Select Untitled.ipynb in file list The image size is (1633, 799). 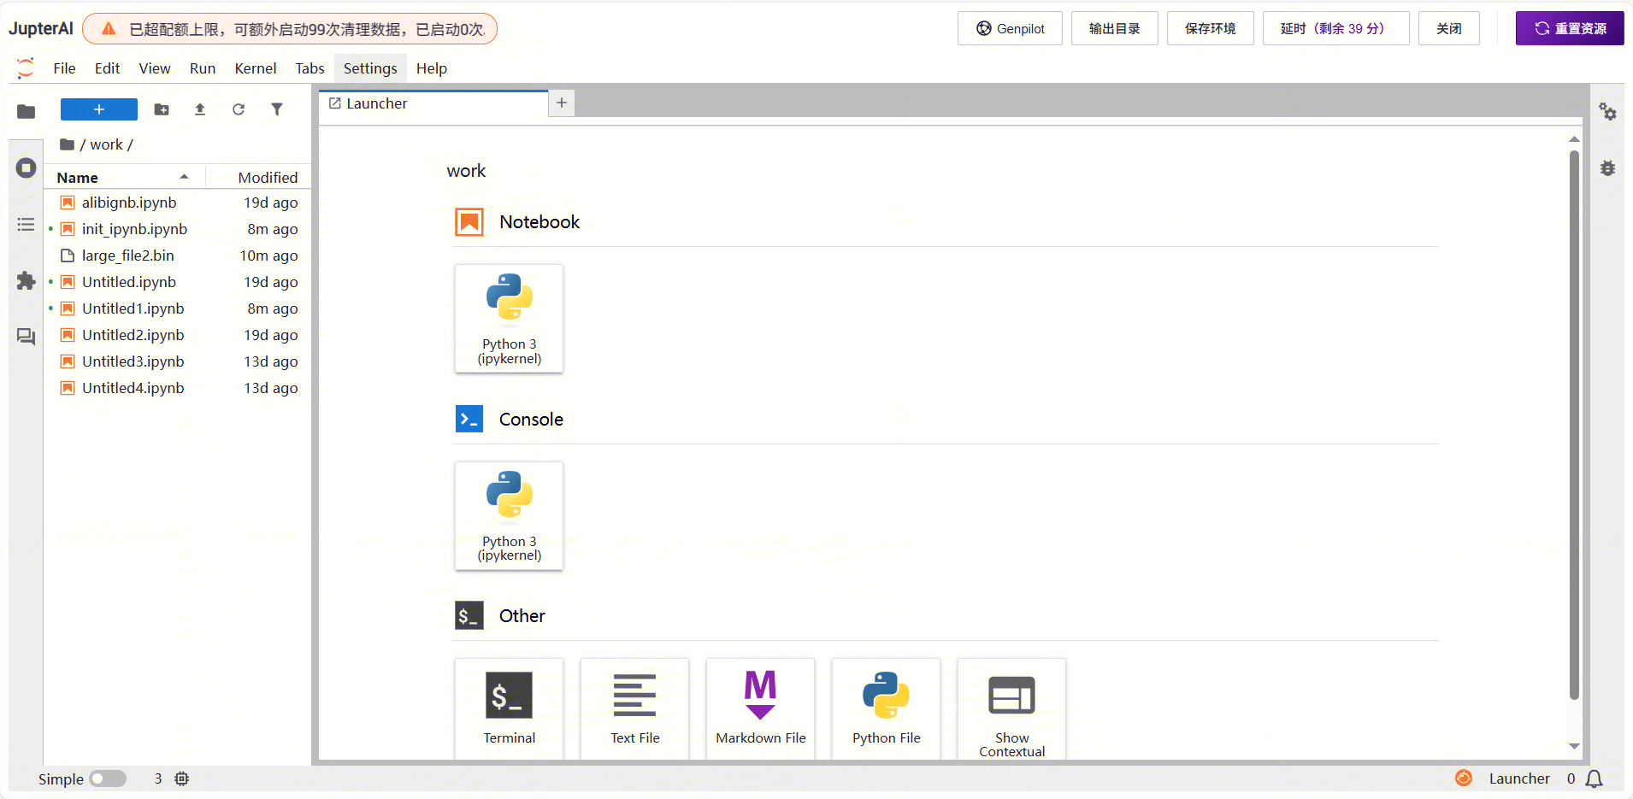(x=178, y=282)
